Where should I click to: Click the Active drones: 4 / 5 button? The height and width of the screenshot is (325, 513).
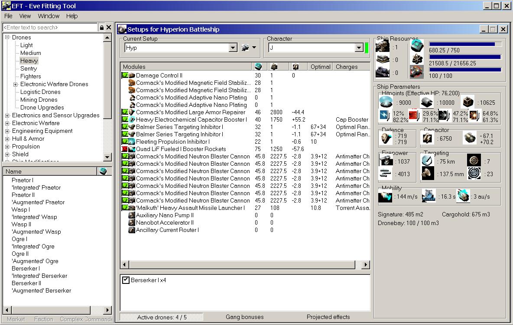[x=162, y=317]
